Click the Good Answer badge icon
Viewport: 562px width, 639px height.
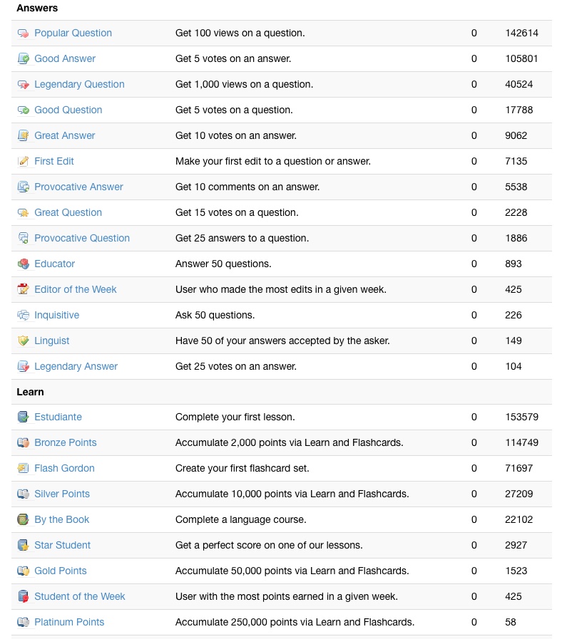pyautogui.click(x=23, y=59)
